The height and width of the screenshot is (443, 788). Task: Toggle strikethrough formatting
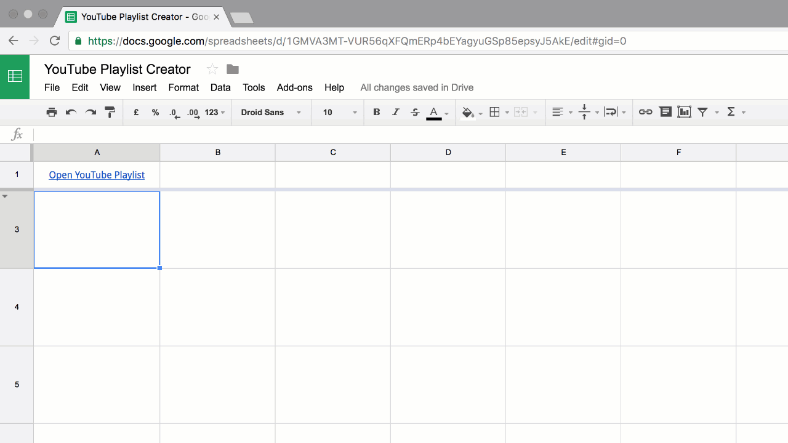click(x=415, y=112)
